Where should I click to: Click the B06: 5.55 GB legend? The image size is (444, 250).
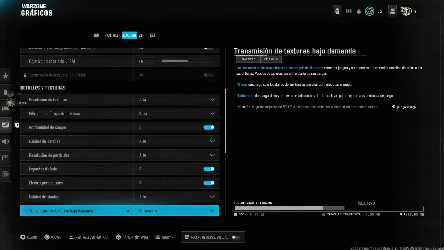(x=249, y=215)
